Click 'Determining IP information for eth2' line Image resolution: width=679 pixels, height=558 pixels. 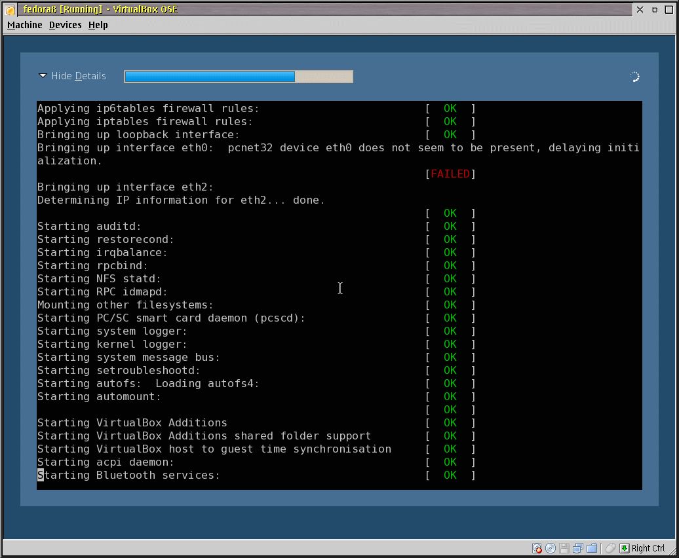coord(181,200)
